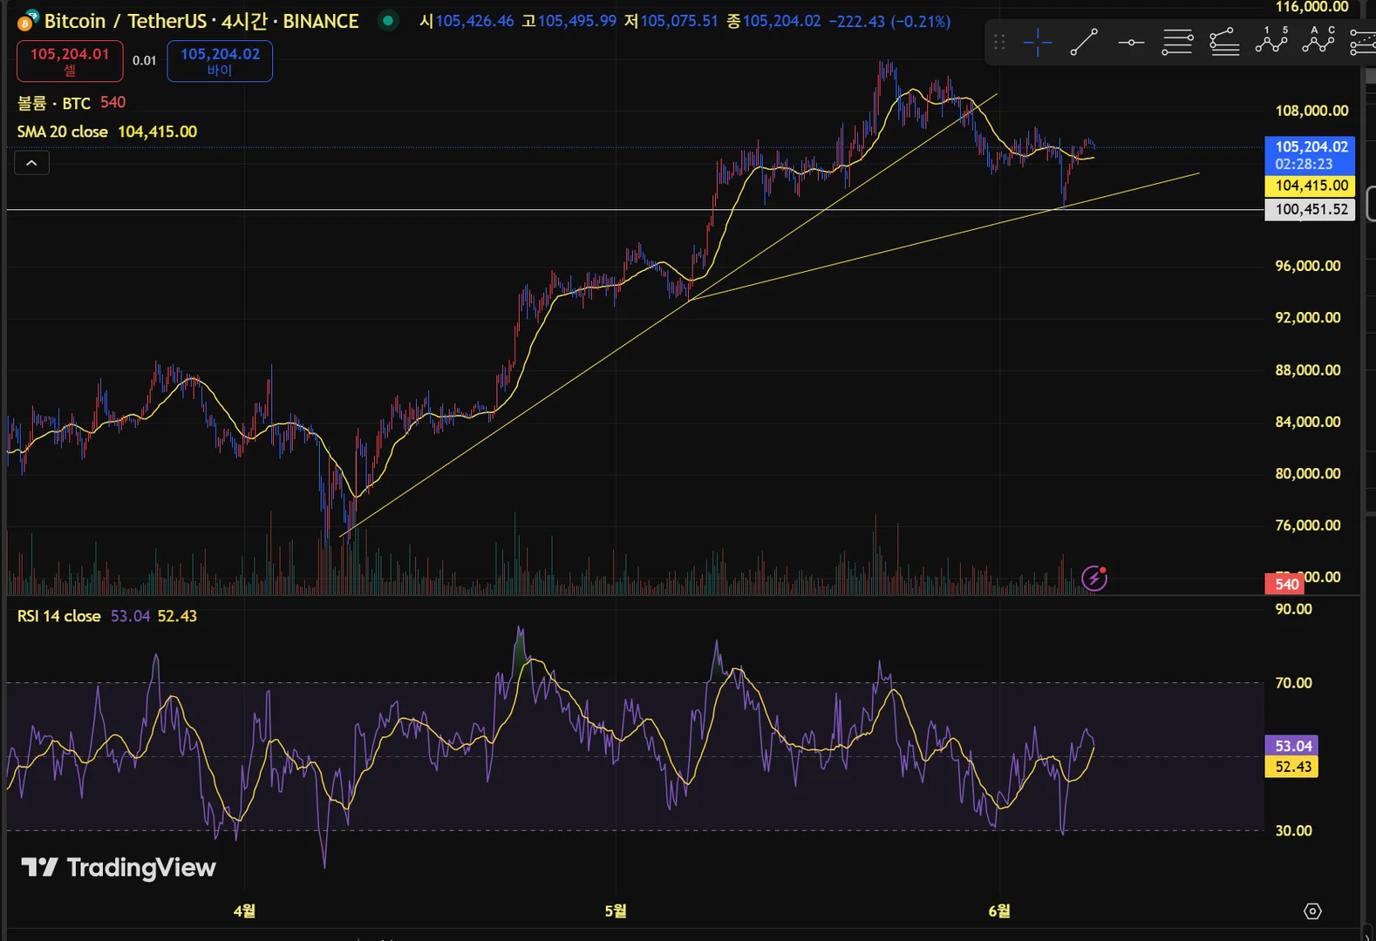Viewport: 1376px width, 941px height.
Task: Click the green market status indicator
Action: pyautogui.click(x=388, y=20)
